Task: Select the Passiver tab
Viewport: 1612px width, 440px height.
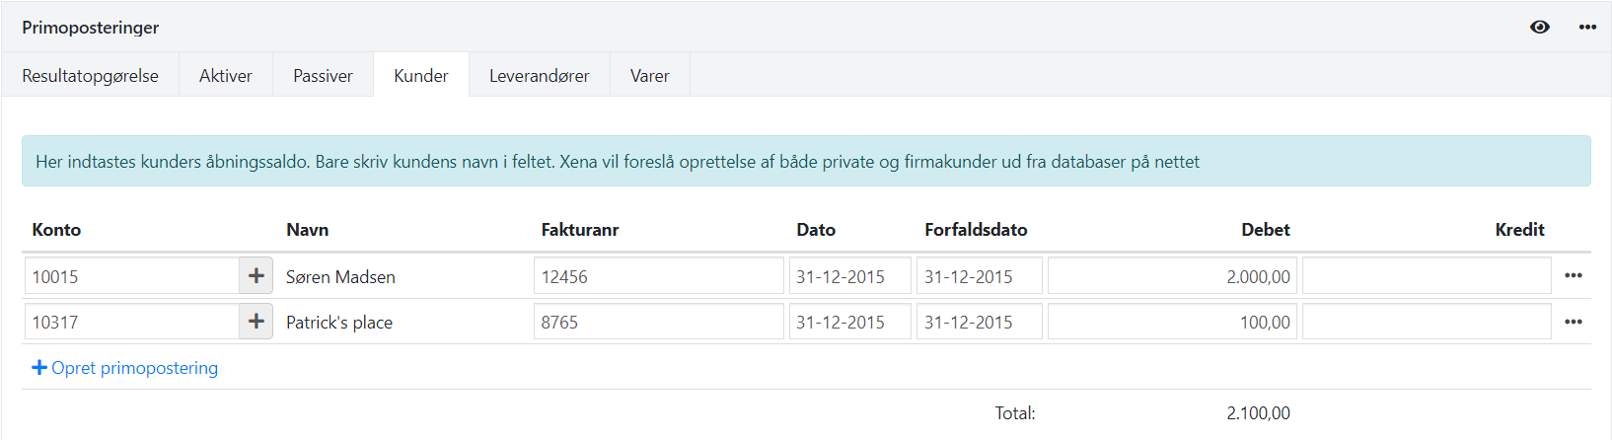Action: coord(323,76)
